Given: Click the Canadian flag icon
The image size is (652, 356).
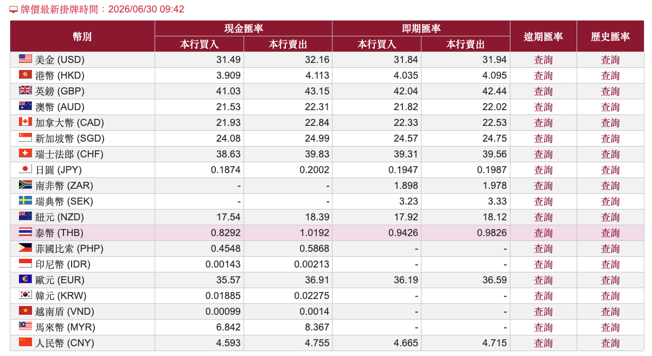Looking at the screenshot, I should click(x=25, y=122).
